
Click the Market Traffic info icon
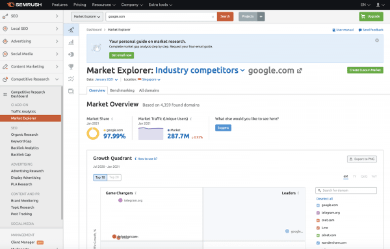click(x=190, y=119)
